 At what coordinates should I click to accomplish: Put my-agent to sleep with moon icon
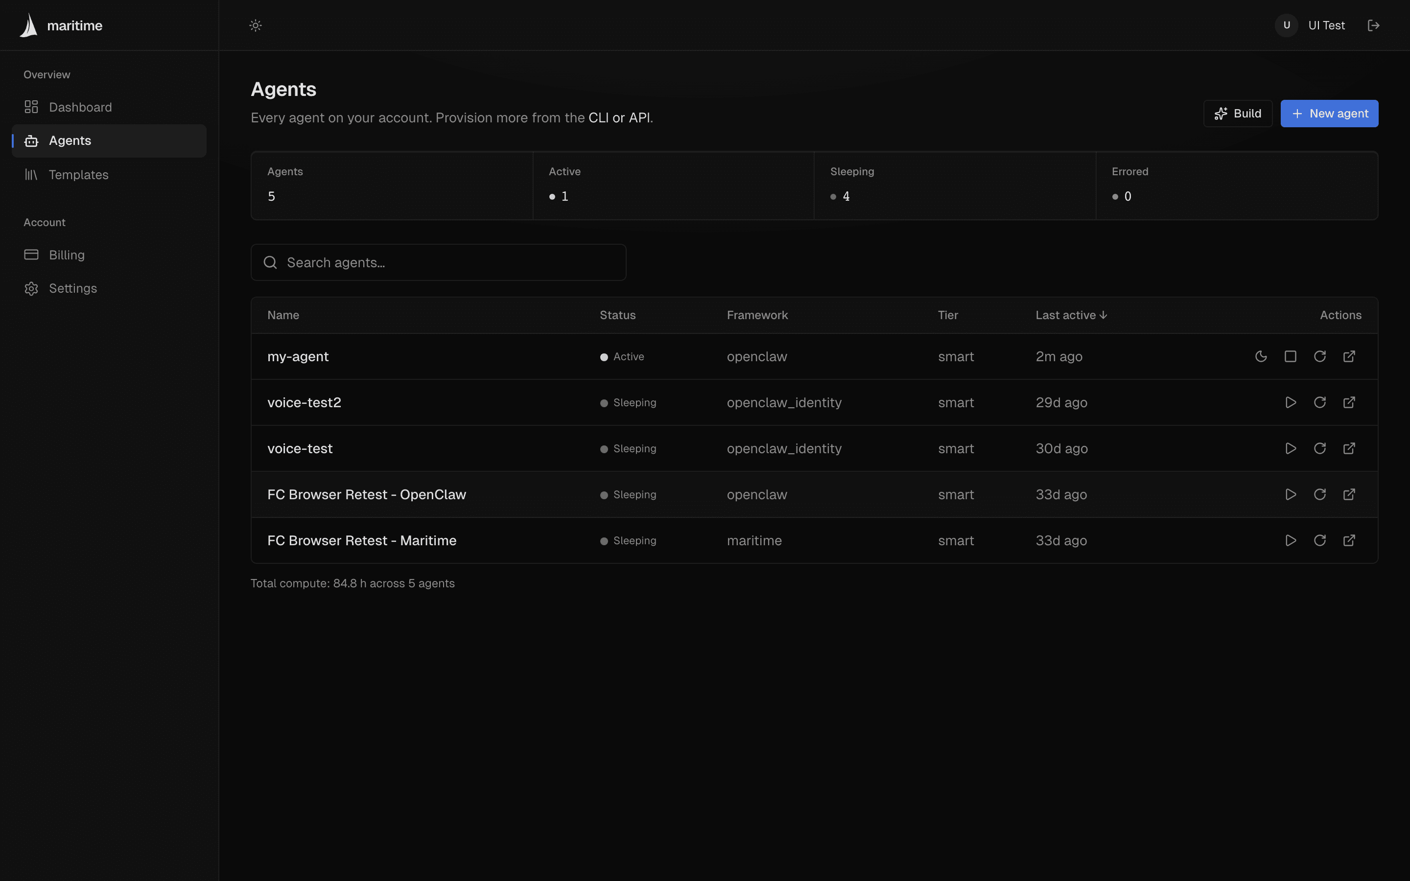[1261, 357]
